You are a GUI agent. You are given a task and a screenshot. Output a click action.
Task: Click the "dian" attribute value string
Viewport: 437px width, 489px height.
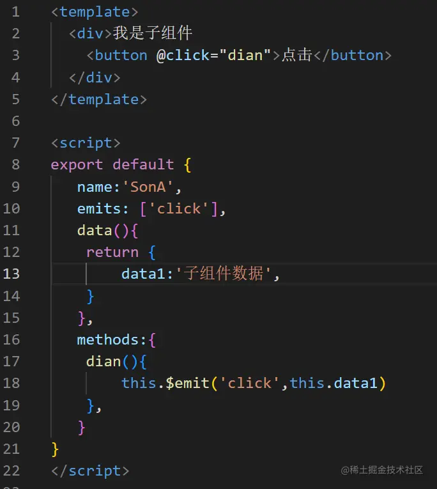pos(245,55)
